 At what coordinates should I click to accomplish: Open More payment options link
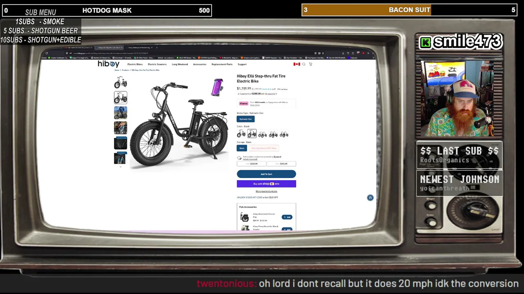pyautogui.click(x=267, y=192)
